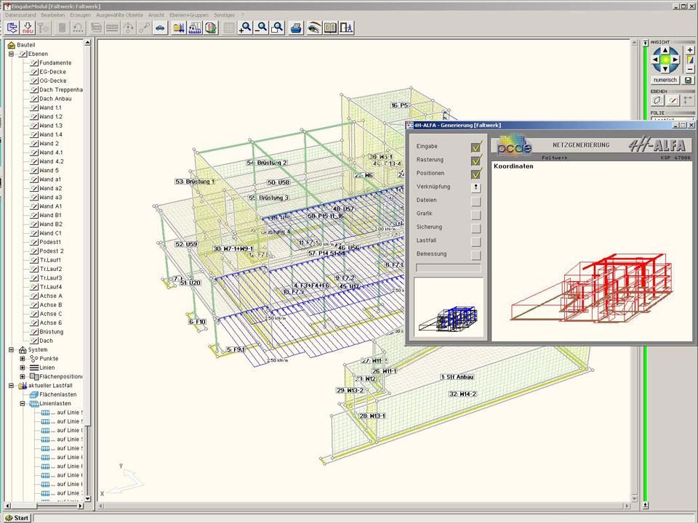Click the printer icon in toolbar

[x=296, y=28]
